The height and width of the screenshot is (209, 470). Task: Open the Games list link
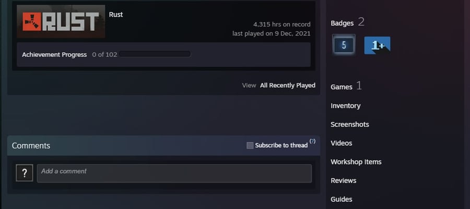(x=342, y=87)
